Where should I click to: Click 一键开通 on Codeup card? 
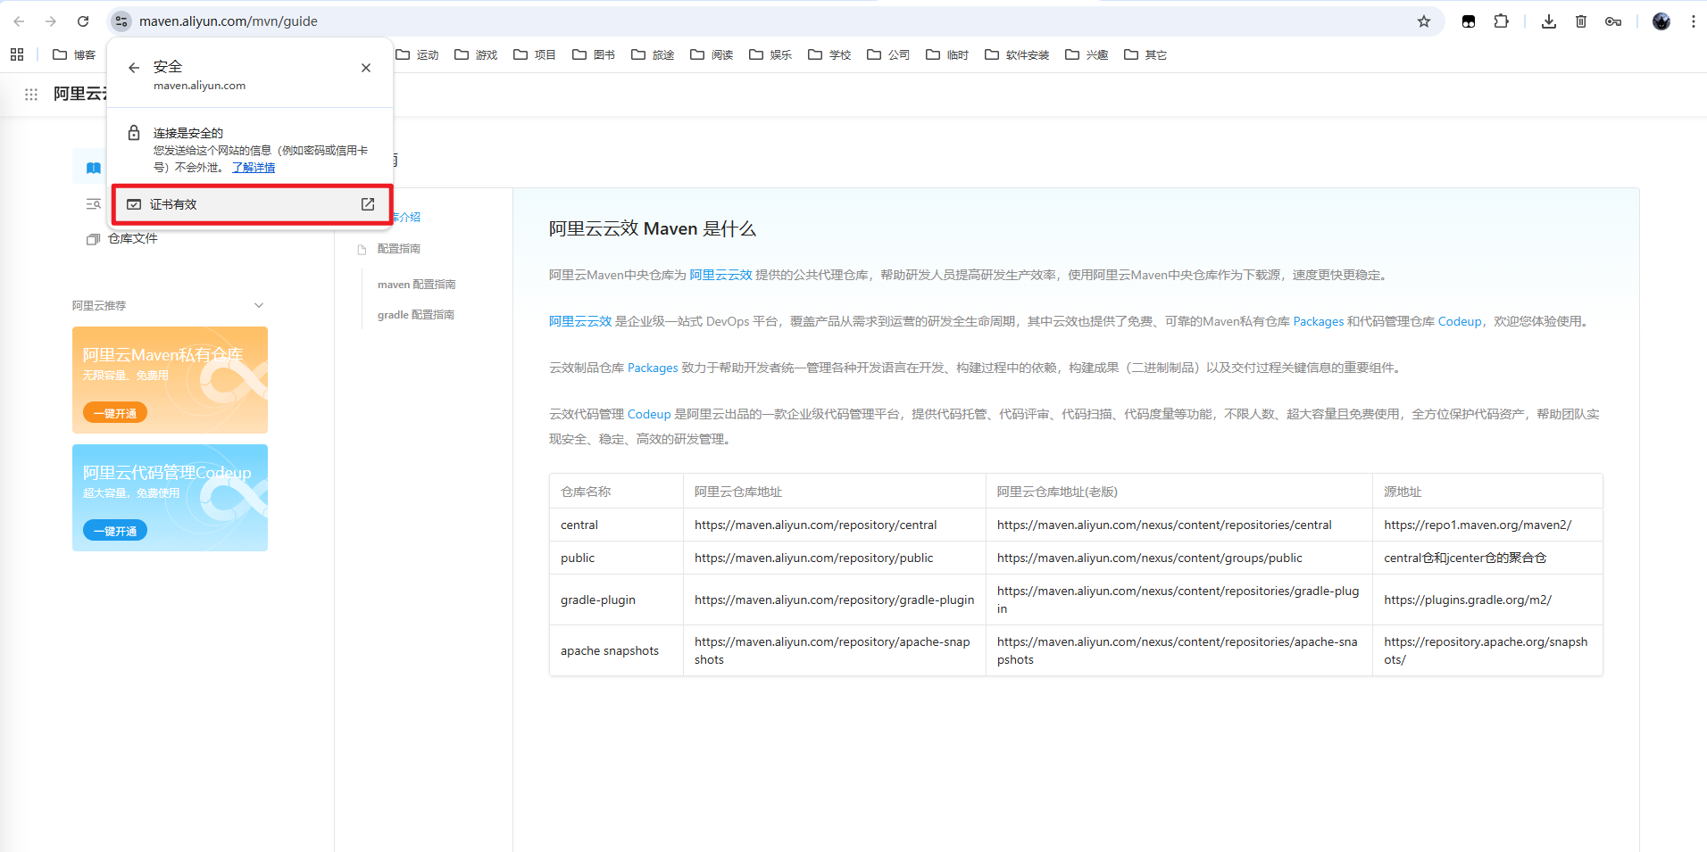pyautogui.click(x=115, y=531)
